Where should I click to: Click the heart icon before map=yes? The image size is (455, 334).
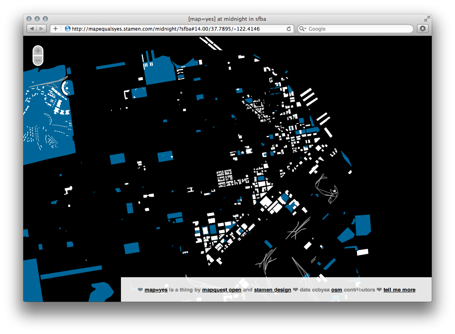140,289
